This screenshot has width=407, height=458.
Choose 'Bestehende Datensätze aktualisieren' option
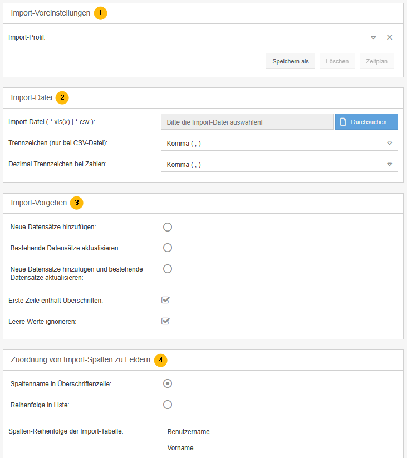(x=168, y=248)
